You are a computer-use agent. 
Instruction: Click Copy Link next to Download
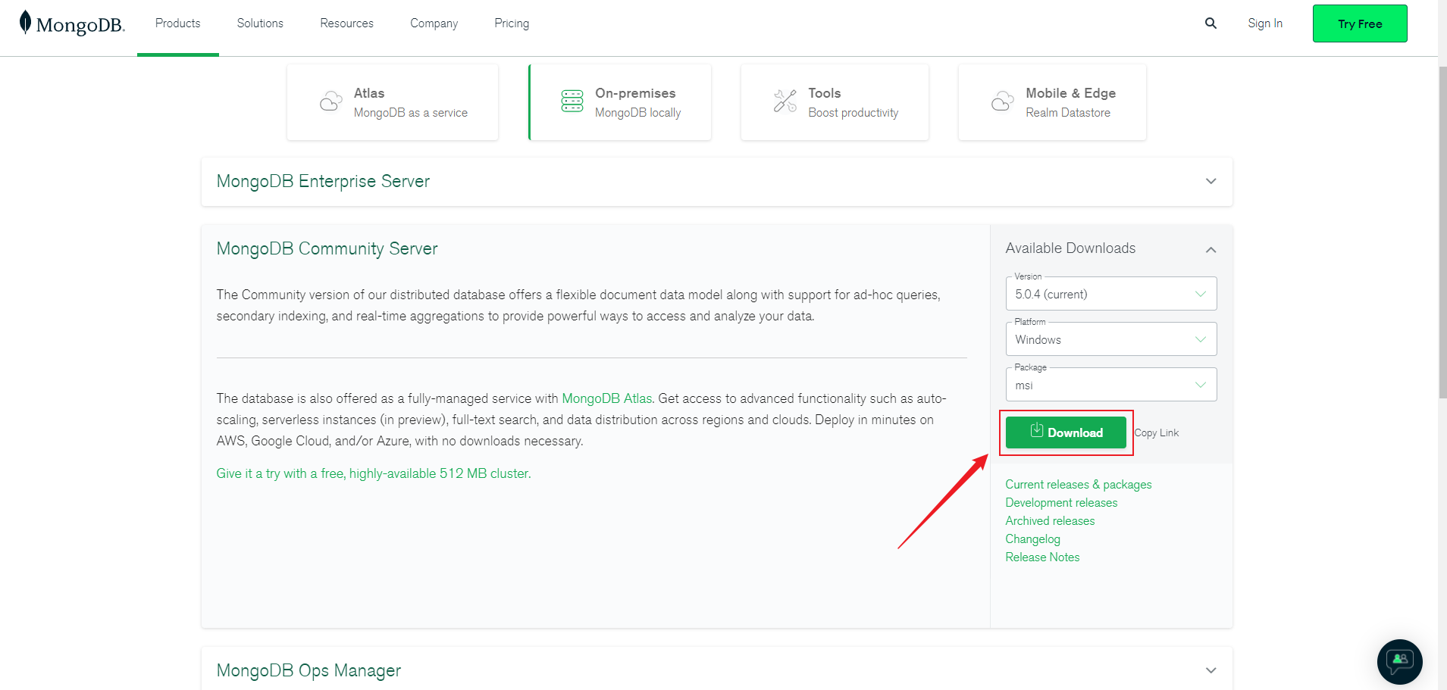pyautogui.click(x=1156, y=432)
